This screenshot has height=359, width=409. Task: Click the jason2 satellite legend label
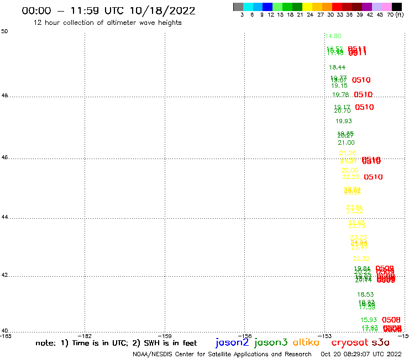coord(232,342)
